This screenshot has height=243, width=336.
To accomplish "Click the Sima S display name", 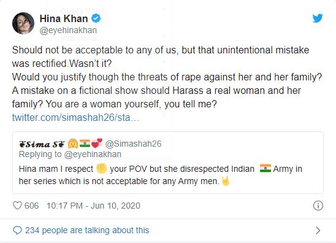I will click(42, 144).
